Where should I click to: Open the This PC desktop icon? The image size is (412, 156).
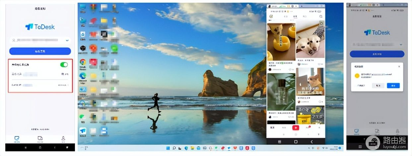(x=83, y=8)
